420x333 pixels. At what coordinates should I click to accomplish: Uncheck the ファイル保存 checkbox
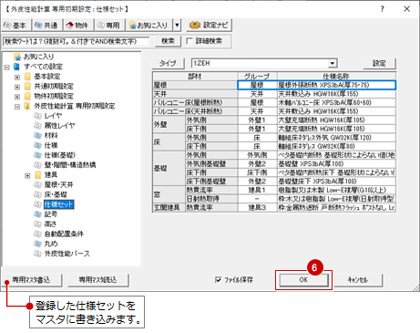click(x=218, y=280)
